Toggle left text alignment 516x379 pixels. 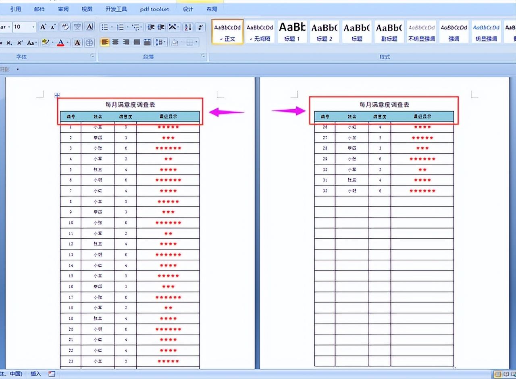pyautogui.click(x=105, y=42)
